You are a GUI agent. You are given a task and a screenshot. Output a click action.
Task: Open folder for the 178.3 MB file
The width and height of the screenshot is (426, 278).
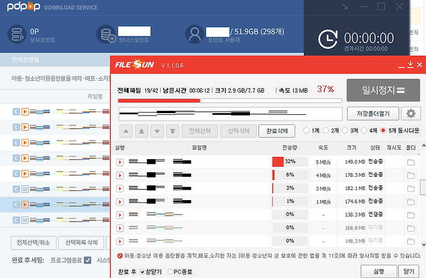pos(411,176)
